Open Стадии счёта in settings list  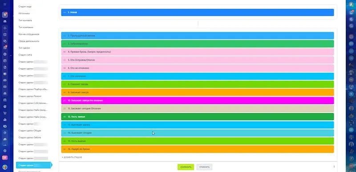coord(25,55)
